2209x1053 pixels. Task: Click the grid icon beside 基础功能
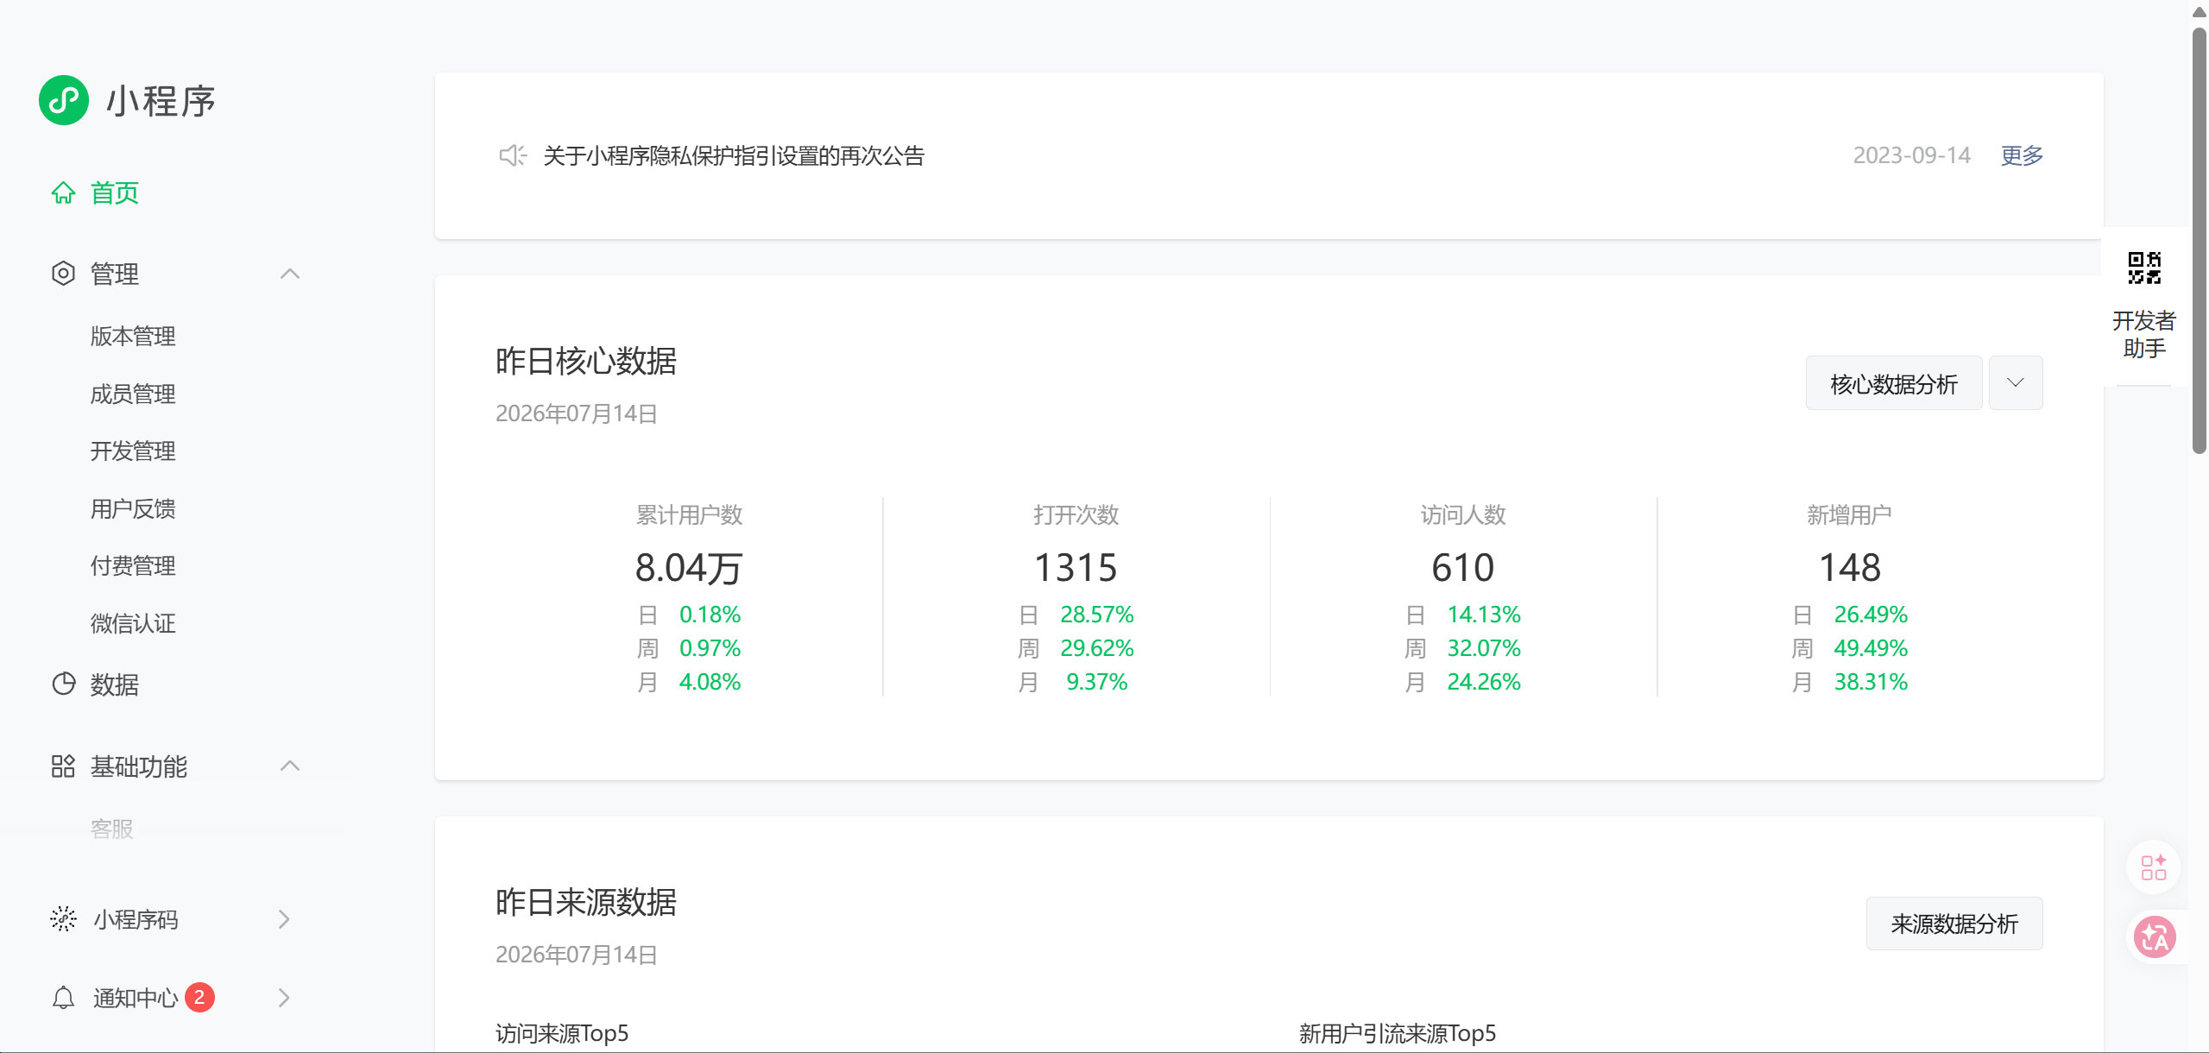[x=63, y=766]
